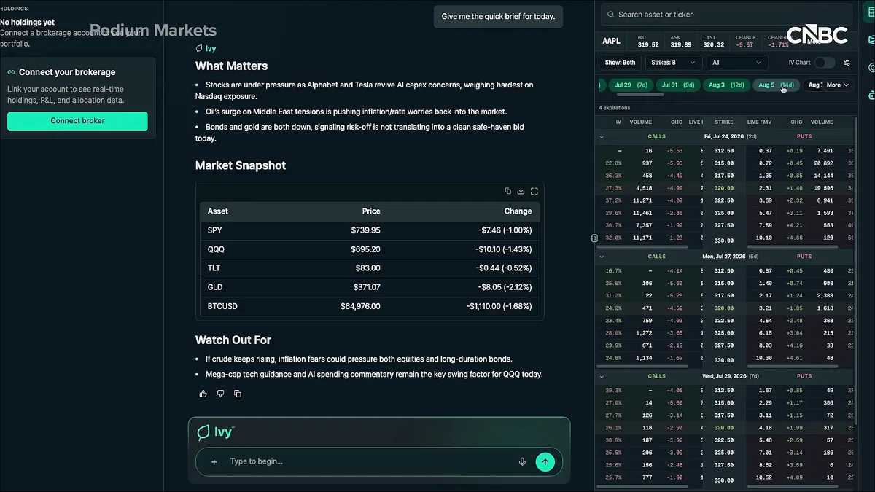The height and width of the screenshot is (492, 875).
Task: Toggle the Aug 3 (12d) expiration chip
Action: [726, 85]
